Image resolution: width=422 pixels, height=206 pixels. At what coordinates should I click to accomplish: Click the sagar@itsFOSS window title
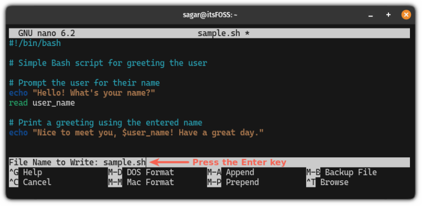pyautogui.click(x=210, y=15)
